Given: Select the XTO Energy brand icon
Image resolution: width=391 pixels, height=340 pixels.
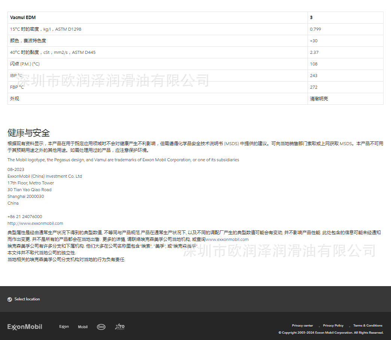Looking at the screenshot, I should 120,327.
